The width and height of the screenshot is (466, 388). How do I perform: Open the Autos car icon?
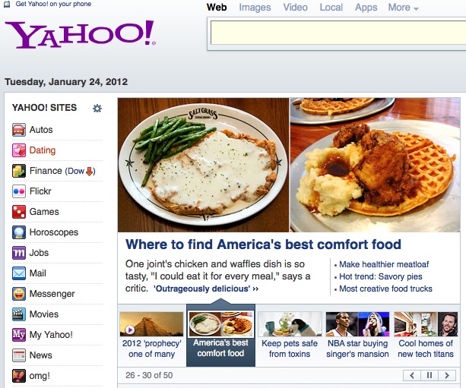[x=19, y=130]
